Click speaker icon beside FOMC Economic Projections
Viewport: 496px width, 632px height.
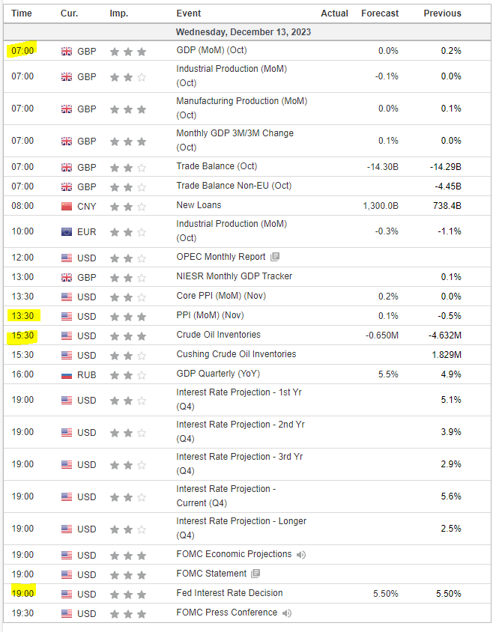pos(301,555)
